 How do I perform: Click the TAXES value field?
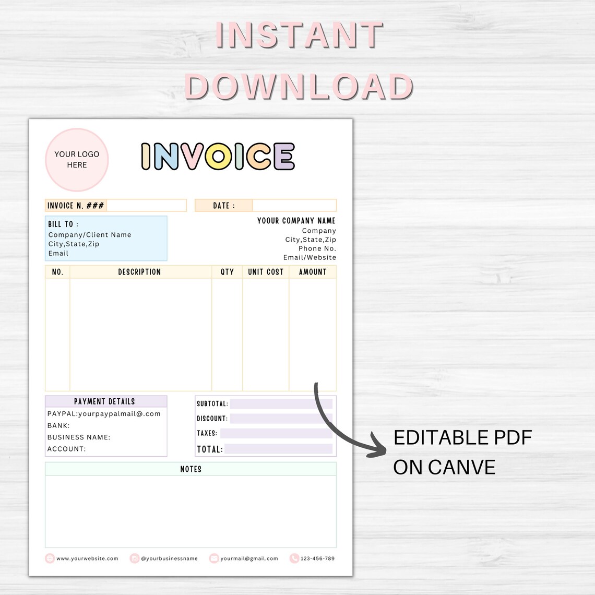[x=277, y=433]
